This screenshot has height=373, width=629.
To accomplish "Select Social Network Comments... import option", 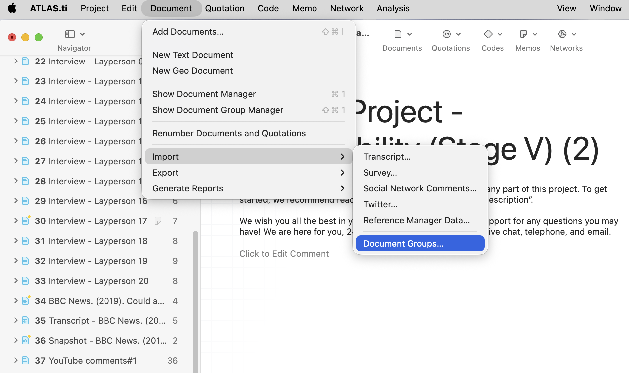I will tap(420, 188).
